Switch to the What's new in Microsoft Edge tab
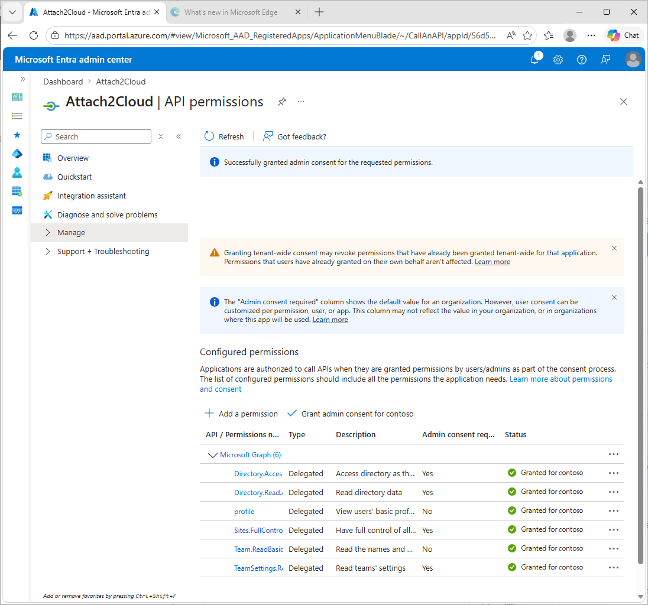Viewport: 648px width, 605px height. point(231,12)
